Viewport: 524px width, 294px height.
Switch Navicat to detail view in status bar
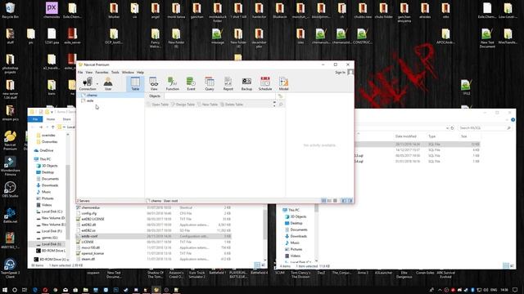[329, 201]
